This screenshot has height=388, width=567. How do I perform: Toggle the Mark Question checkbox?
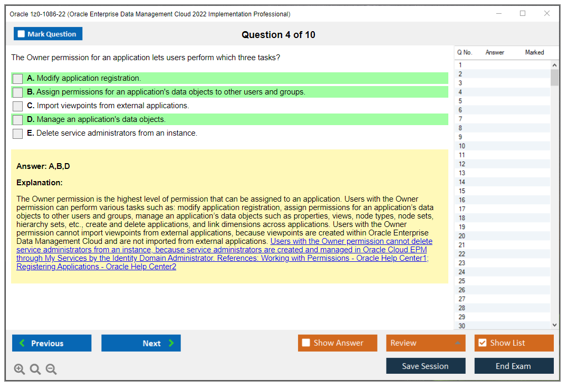[x=21, y=33]
